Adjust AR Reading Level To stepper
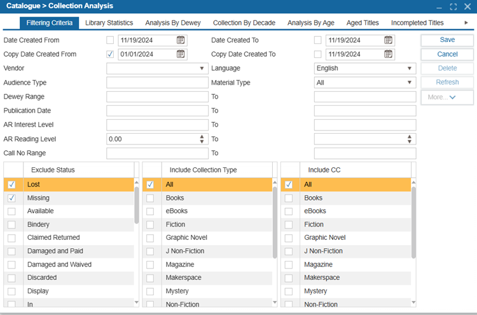The image size is (477, 315). click(x=410, y=139)
